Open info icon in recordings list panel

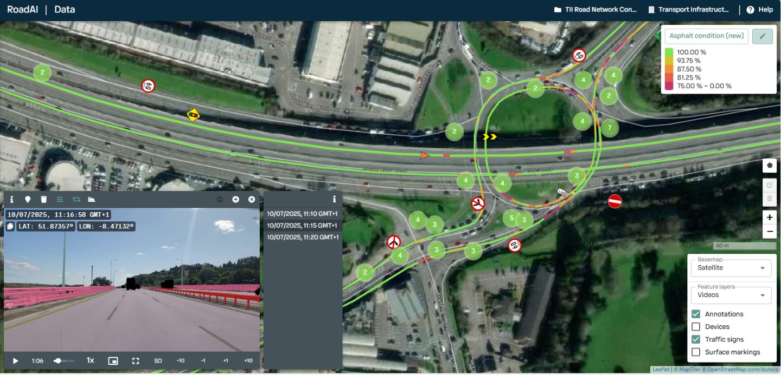coord(334,199)
